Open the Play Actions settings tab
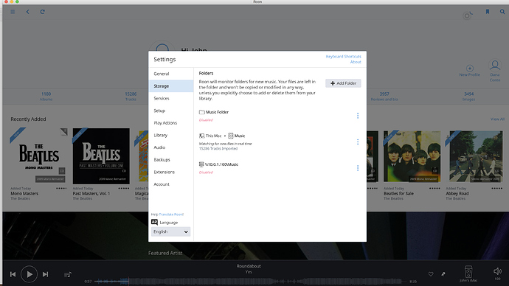This screenshot has width=509, height=286. point(170,123)
